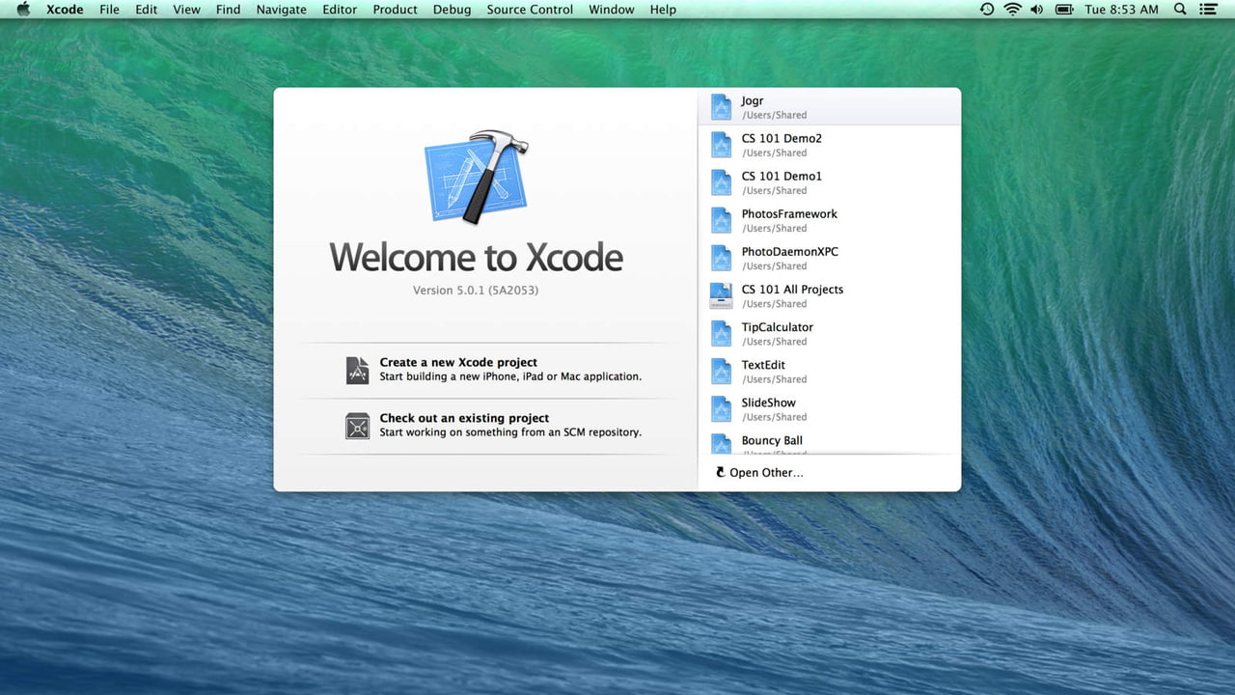The width and height of the screenshot is (1235, 695).
Task: Select TextEdit project name
Action: [x=763, y=365]
